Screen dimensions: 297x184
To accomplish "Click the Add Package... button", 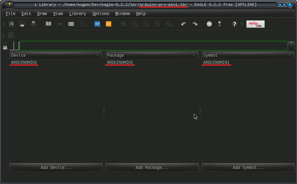I will (x=152, y=168).
